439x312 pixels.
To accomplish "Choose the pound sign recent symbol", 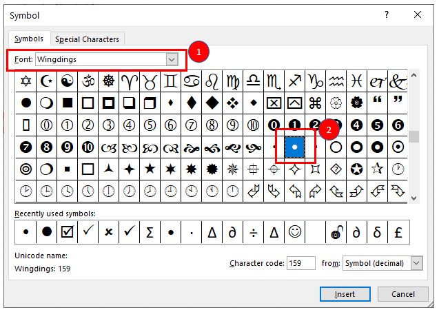I will pyautogui.click(x=398, y=232).
